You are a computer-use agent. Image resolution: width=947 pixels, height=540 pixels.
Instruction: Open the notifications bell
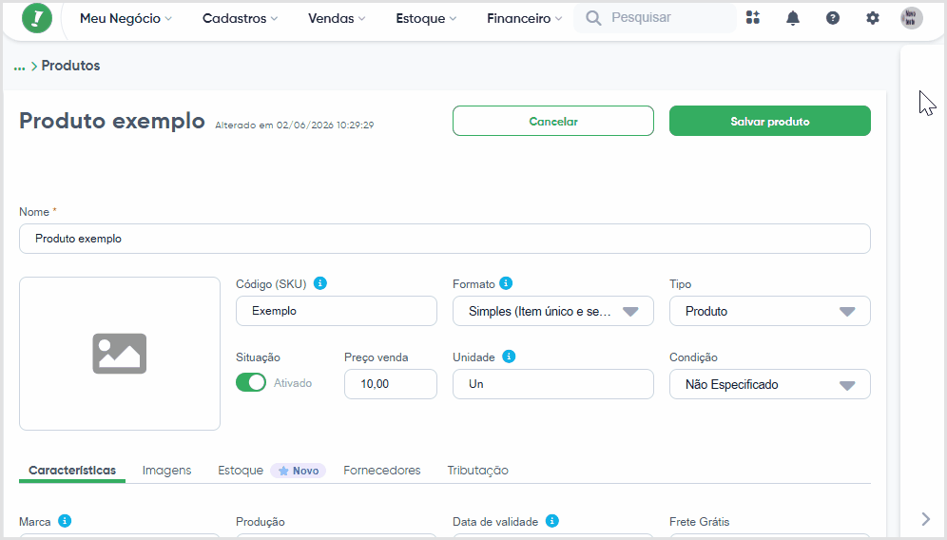pyautogui.click(x=792, y=18)
